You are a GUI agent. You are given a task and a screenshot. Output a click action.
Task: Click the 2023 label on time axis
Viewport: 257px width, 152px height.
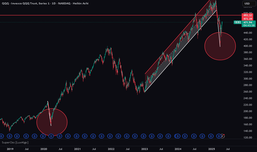pyautogui.click(x=144, y=149)
